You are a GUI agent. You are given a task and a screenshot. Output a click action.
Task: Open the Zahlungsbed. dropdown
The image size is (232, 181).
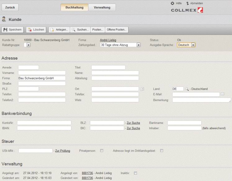[120, 45]
